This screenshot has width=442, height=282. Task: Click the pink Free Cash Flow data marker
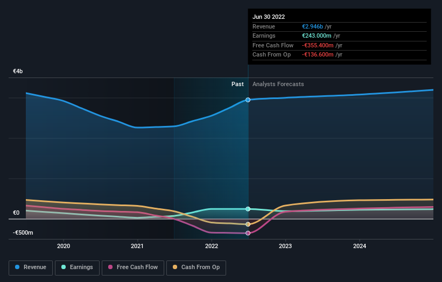tap(248, 233)
